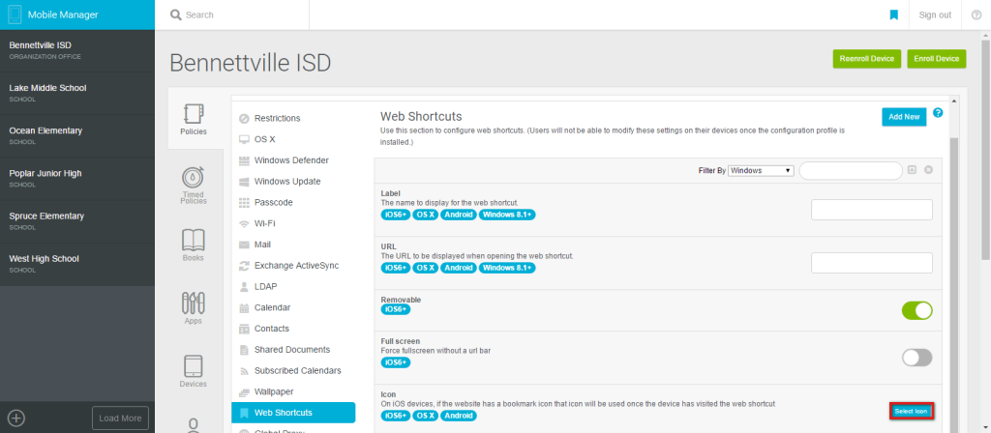Click the page vertical scrollbar
Viewport: 991px width, 433px height.
click(x=985, y=148)
